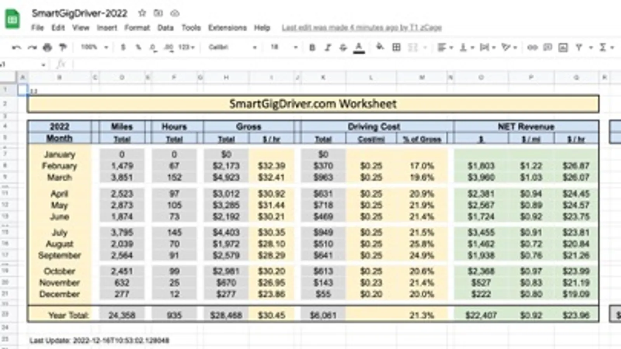Image resolution: width=621 pixels, height=349 pixels.
Task: Apply italic formatting from the toolbar
Action: point(328,48)
